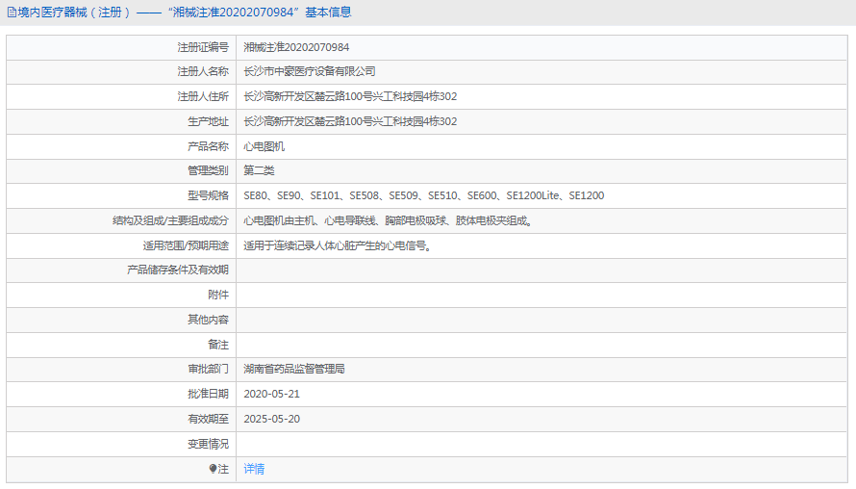Click the document icon beside 境内医疗器械 title
The image size is (856, 489).
tap(12, 12)
